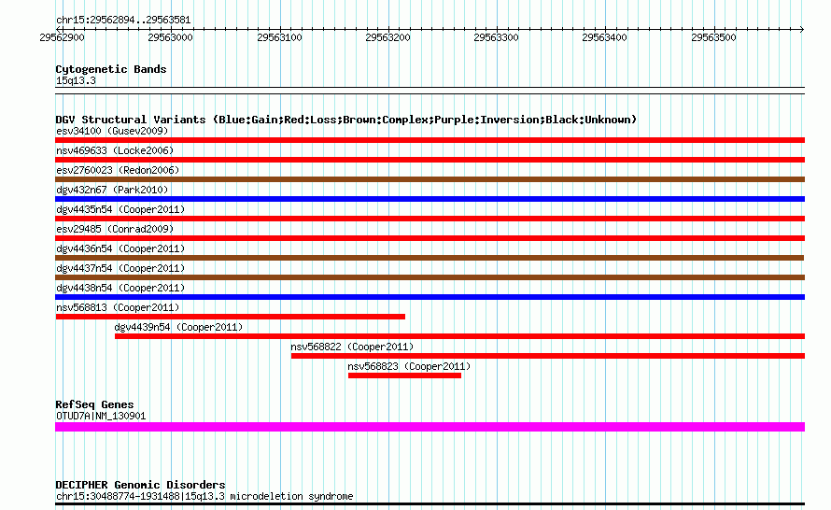Click the nsv568813 short red bar
Viewport: 831px width, 510px height.
(x=231, y=317)
